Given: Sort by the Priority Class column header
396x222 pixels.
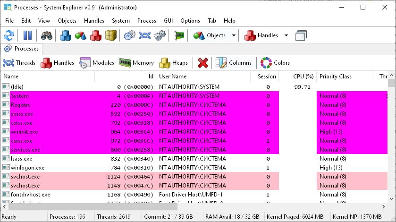Looking at the screenshot, I should pos(345,77).
